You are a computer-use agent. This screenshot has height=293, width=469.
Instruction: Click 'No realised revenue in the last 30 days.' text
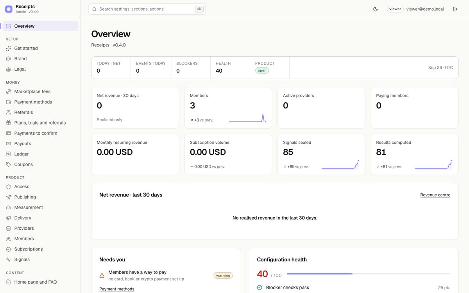(275, 218)
